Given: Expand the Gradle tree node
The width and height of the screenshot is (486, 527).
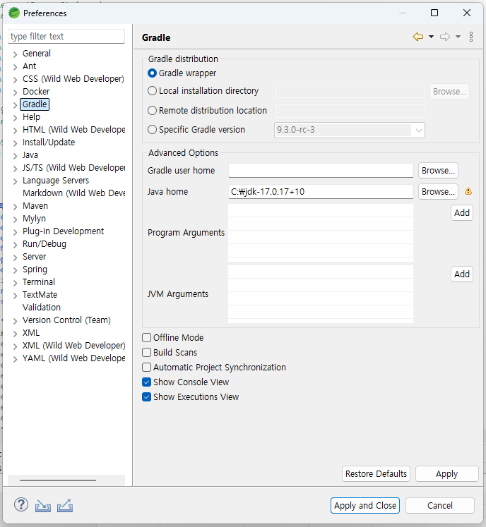Looking at the screenshot, I should tap(15, 105).
